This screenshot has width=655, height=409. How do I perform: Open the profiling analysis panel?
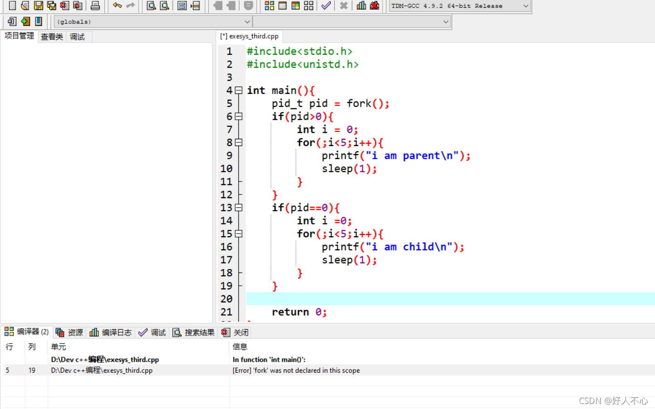[360, 6]
